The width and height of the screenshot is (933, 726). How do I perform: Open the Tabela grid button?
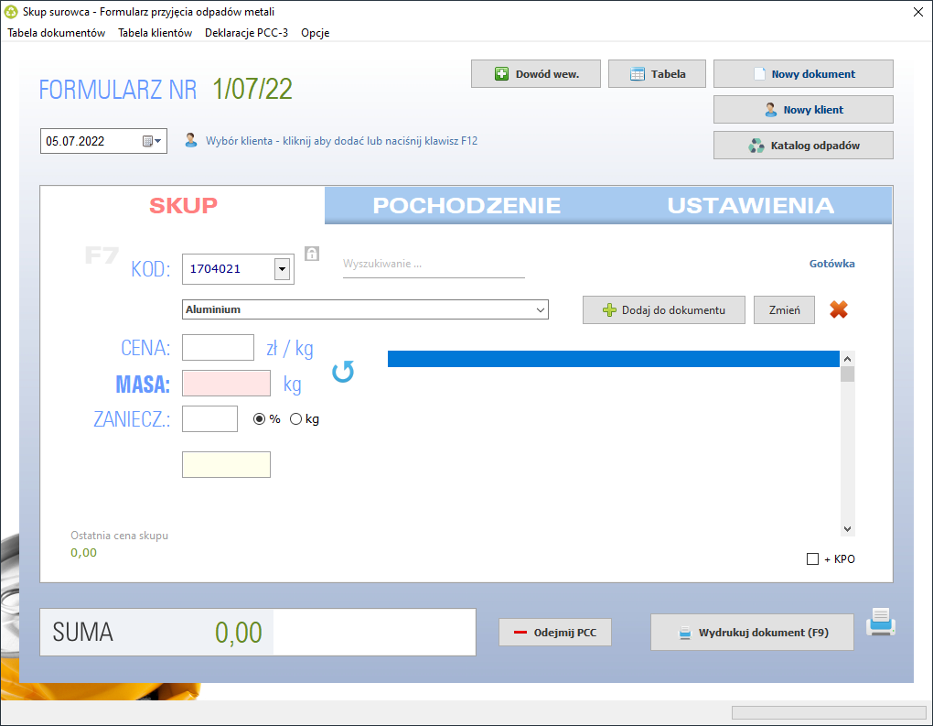click(x=657, y=74)
